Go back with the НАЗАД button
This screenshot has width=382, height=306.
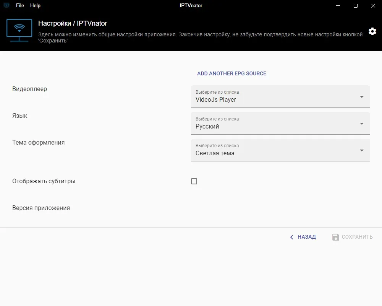(303, 237)
